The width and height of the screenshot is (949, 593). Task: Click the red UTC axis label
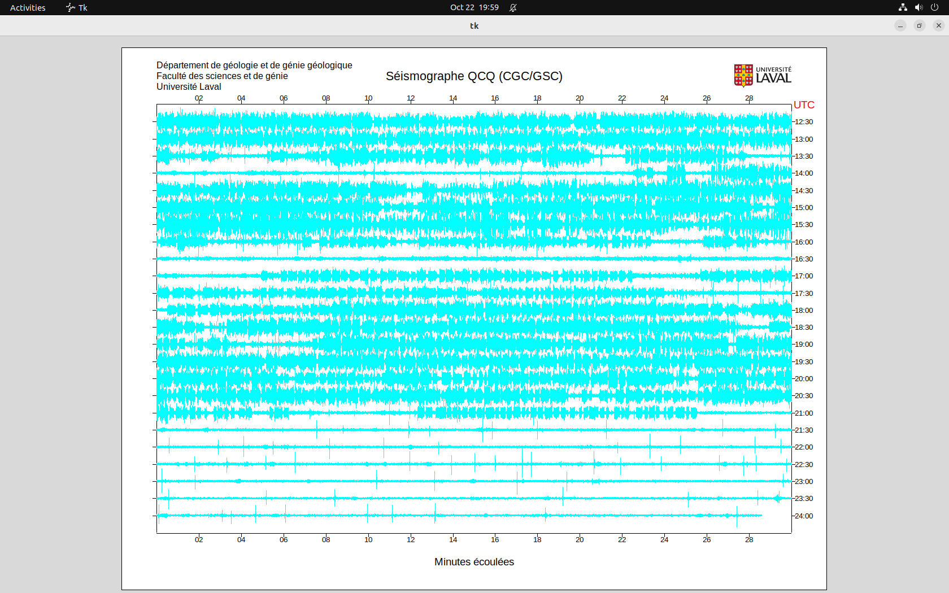tap(804, 105)
